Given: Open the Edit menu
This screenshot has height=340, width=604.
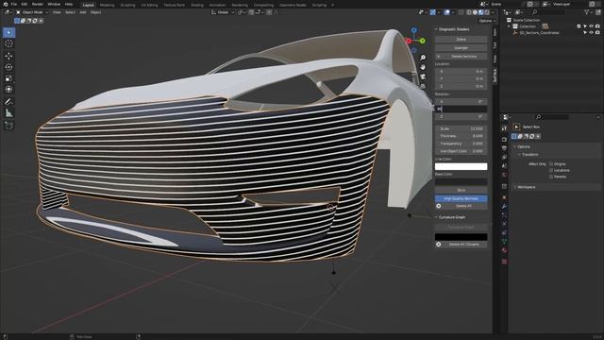Looking at the screenshot, I should [x=25, y=4].
